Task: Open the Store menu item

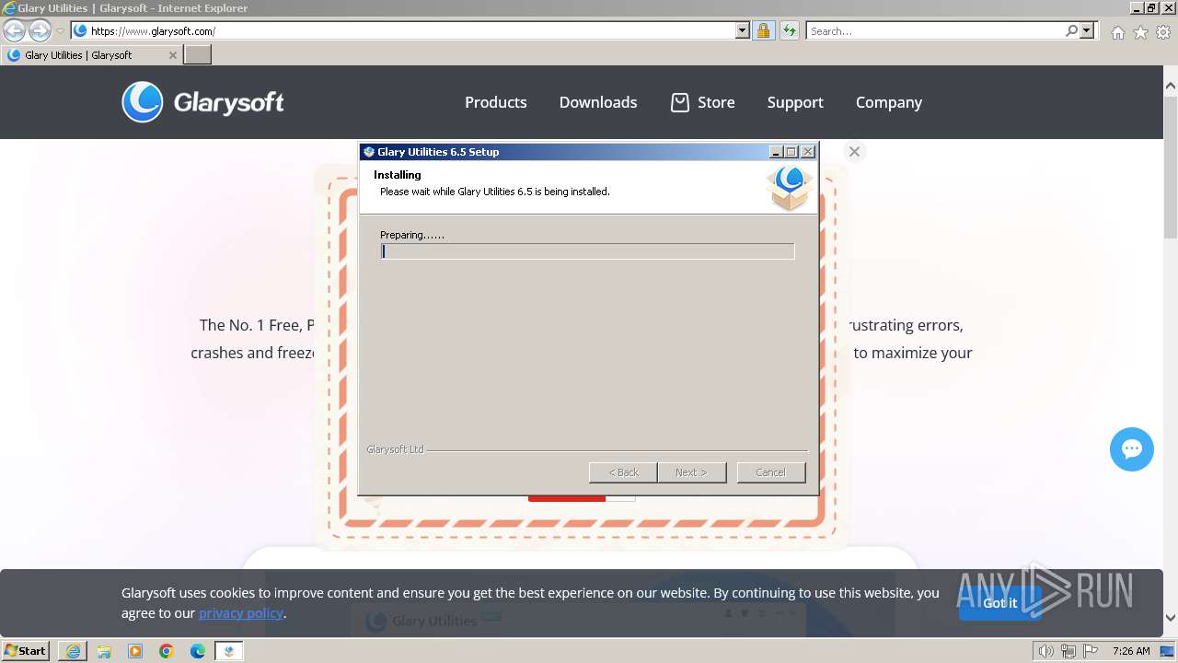Action: (x=716, y=102)
